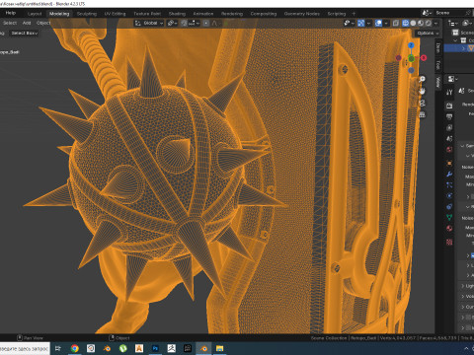
Task: Open the Global transform orientation dropdown
Action: click(x=149, y=23)
